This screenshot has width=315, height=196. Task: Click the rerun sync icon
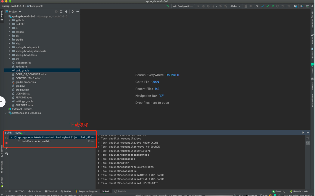click(x=6, y=138)
